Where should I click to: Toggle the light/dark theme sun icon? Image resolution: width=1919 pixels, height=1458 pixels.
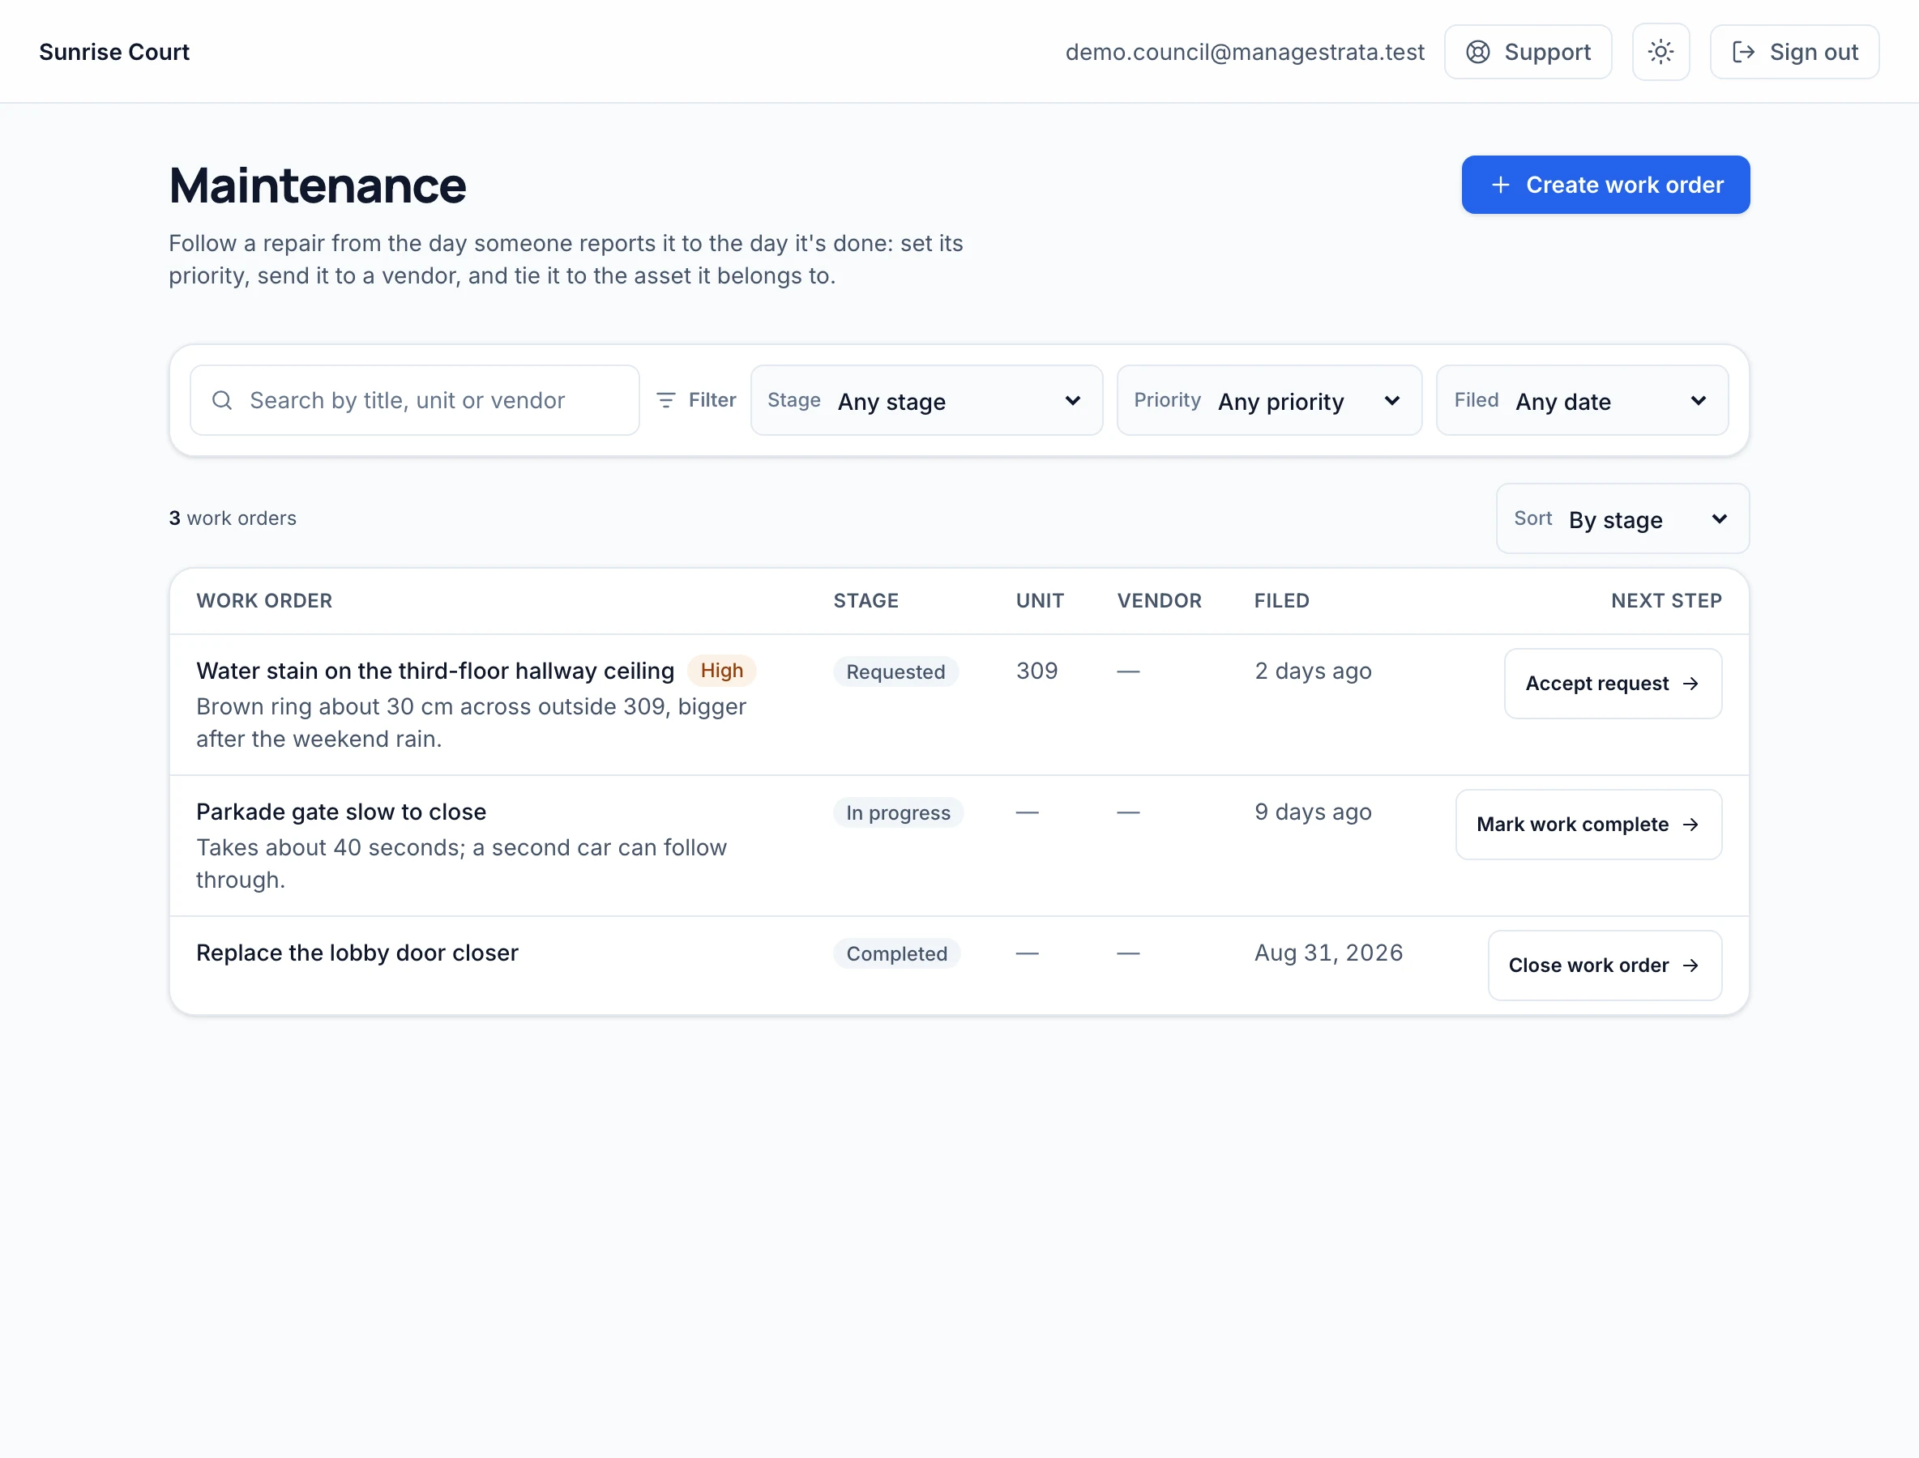(1660, 52)
